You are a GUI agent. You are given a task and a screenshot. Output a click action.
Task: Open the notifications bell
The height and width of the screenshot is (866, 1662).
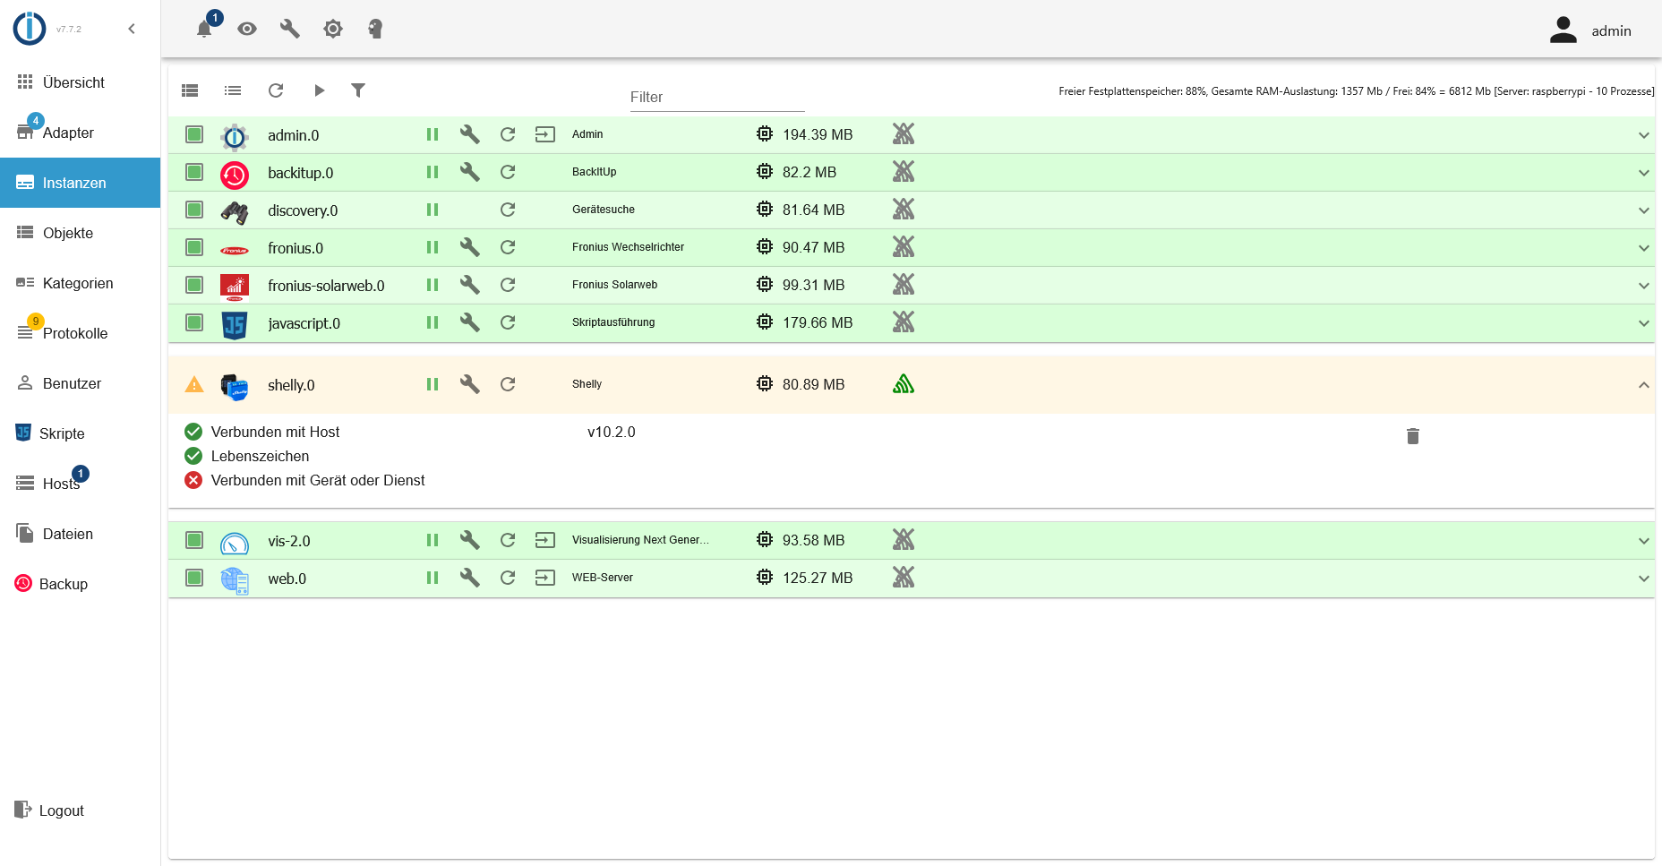coord(204,29)
